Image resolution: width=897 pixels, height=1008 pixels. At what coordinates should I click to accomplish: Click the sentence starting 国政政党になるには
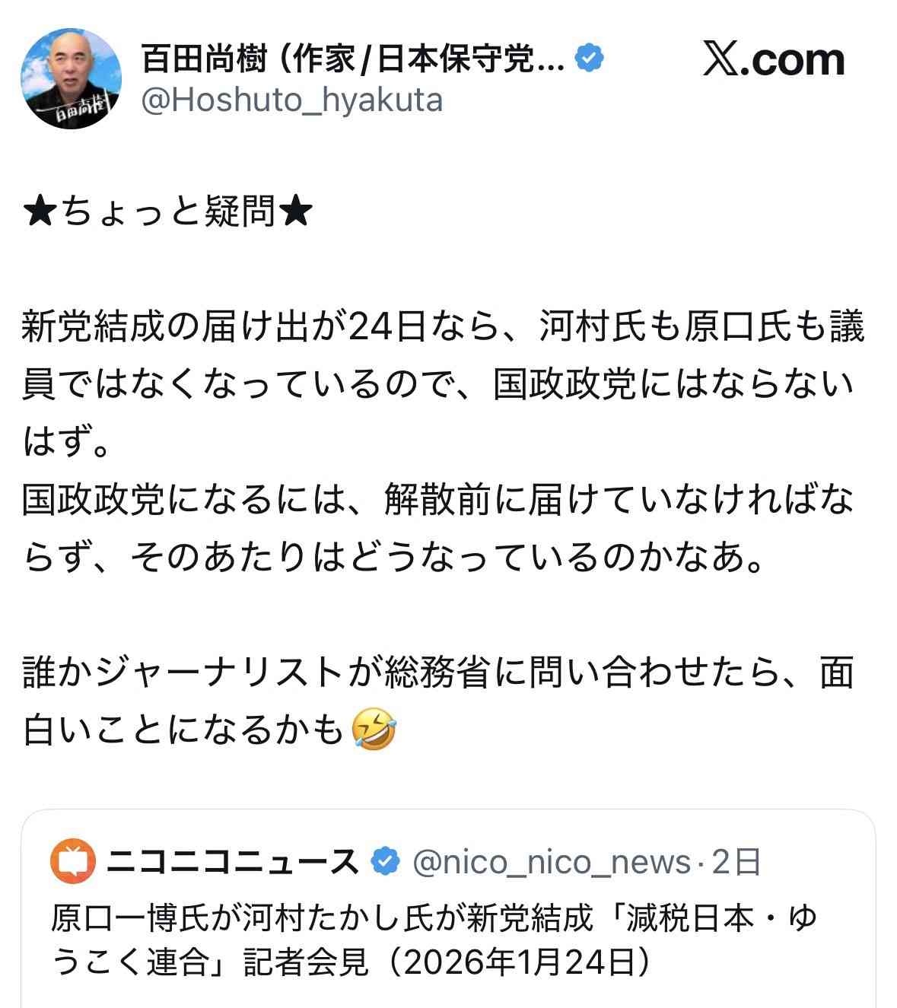point(437,529)
